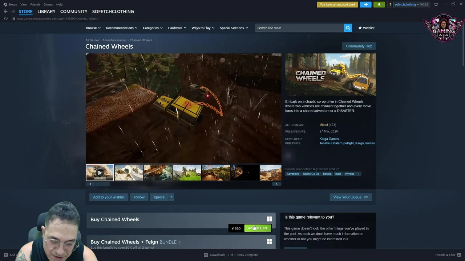
Task: Click the back navigation arrow
Action: click(5, 12)
